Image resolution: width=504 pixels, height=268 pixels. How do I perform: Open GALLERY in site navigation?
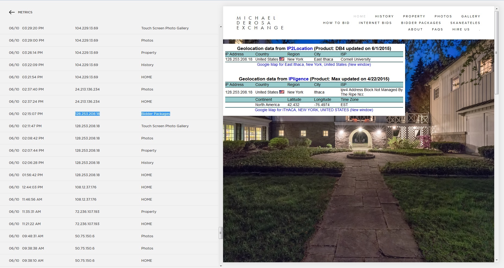pos(471,16)
